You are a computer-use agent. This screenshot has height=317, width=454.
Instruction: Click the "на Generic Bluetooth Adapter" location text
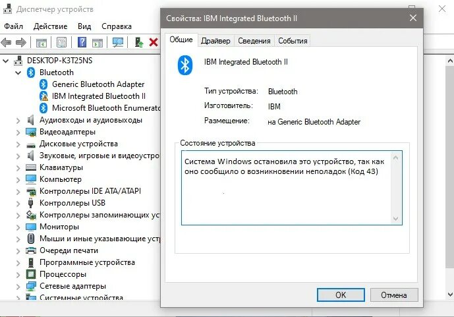[x=314, y=122]
